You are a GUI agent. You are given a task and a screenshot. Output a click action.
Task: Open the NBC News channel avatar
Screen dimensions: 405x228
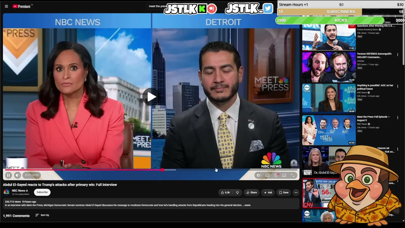6,192
